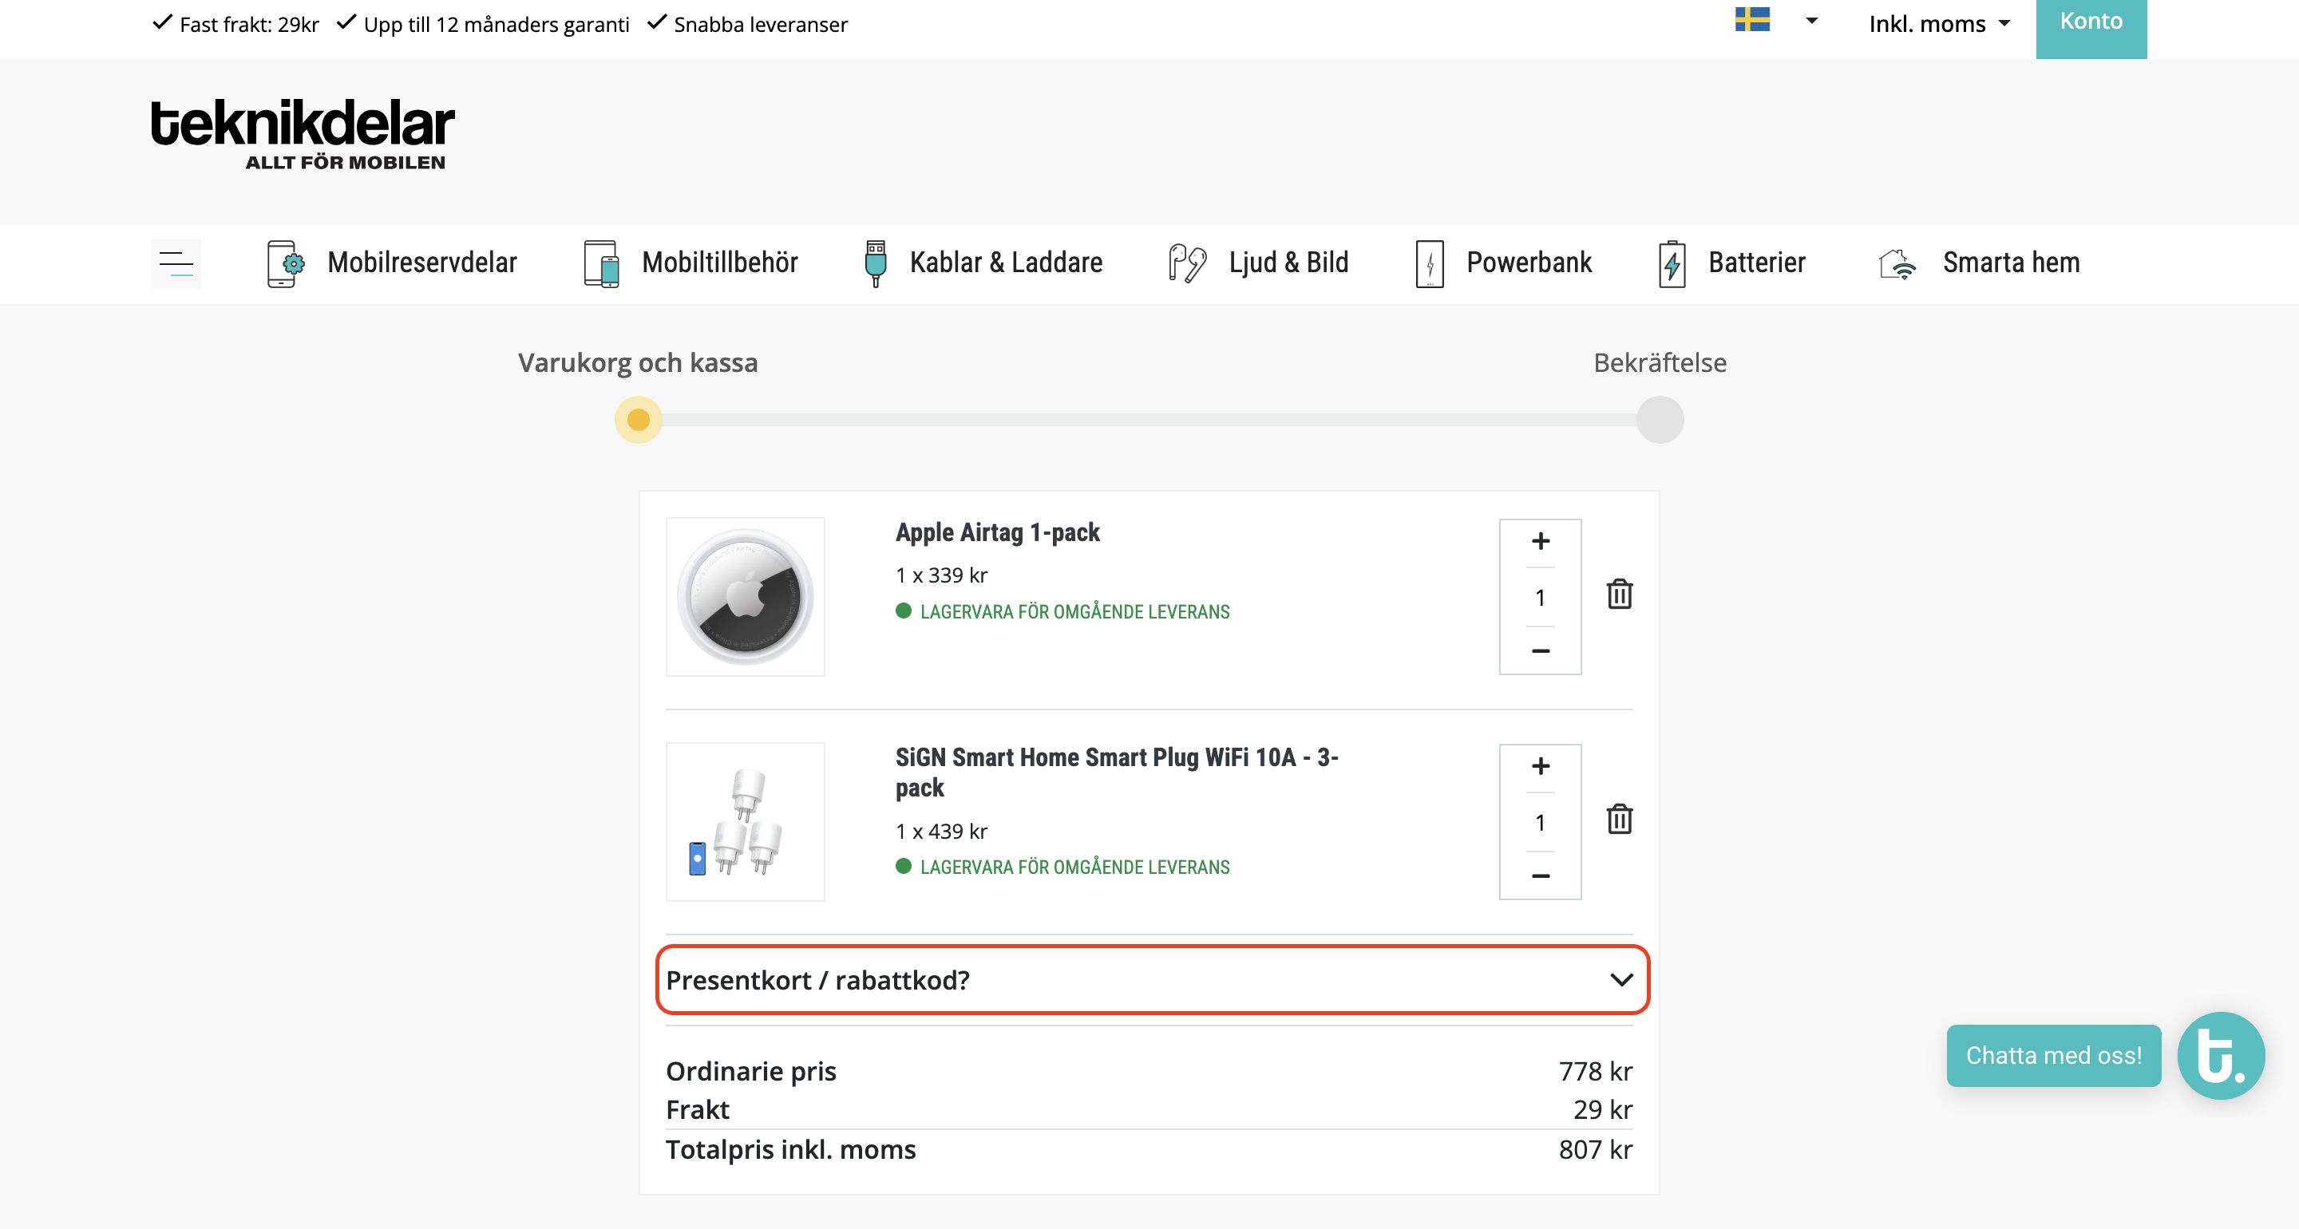Click the Mobiltillbehör devices icon
The height and width of the screenshot is (1229, 2299).
(600, 263)
